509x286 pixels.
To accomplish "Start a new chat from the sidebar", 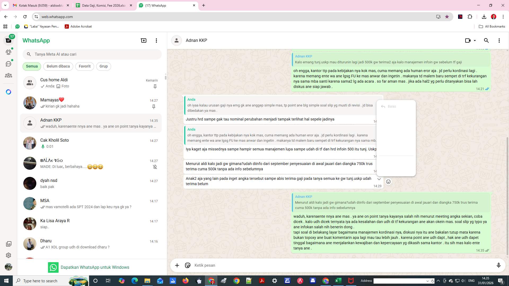I will point(143,40).
